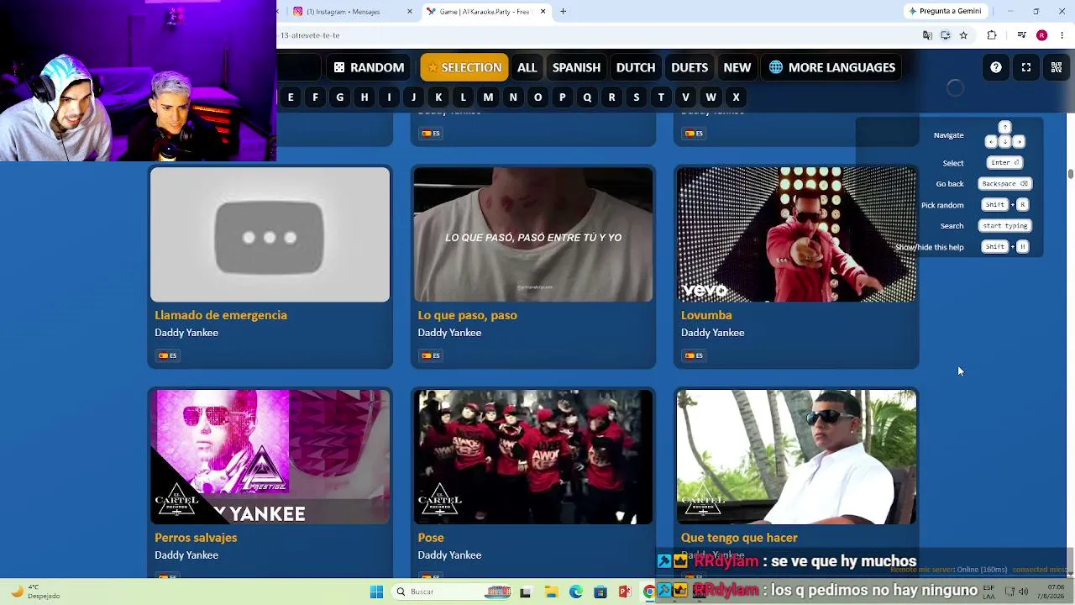Jump to letter H

click(364, 97)
